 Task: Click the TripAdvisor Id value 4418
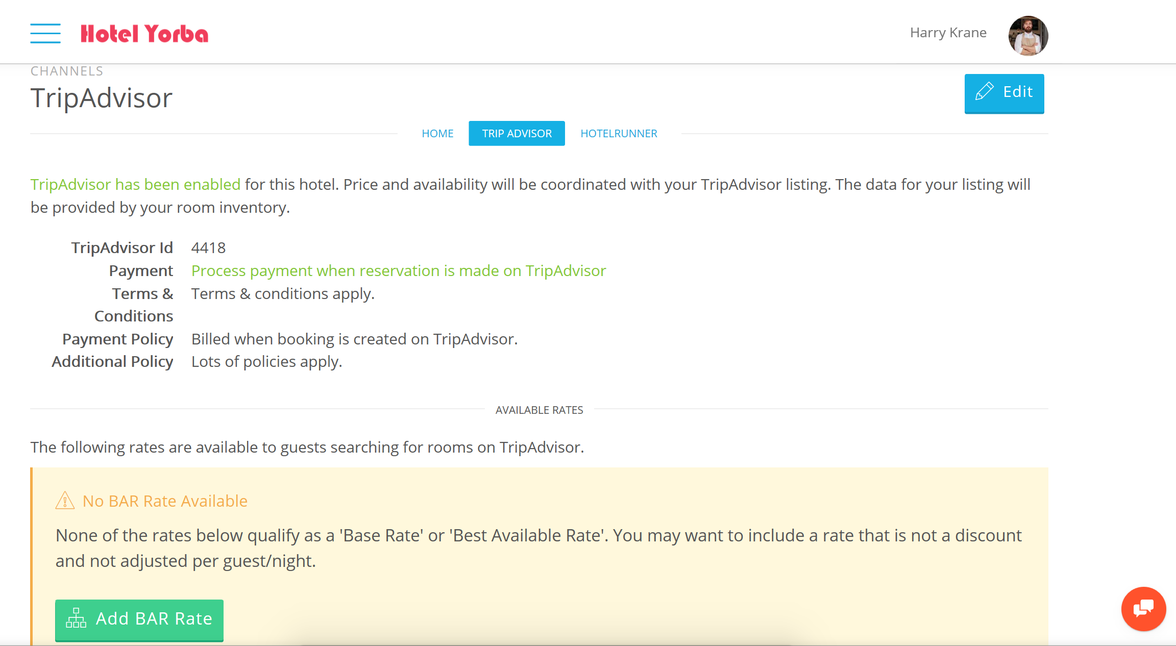coord(208,248)
